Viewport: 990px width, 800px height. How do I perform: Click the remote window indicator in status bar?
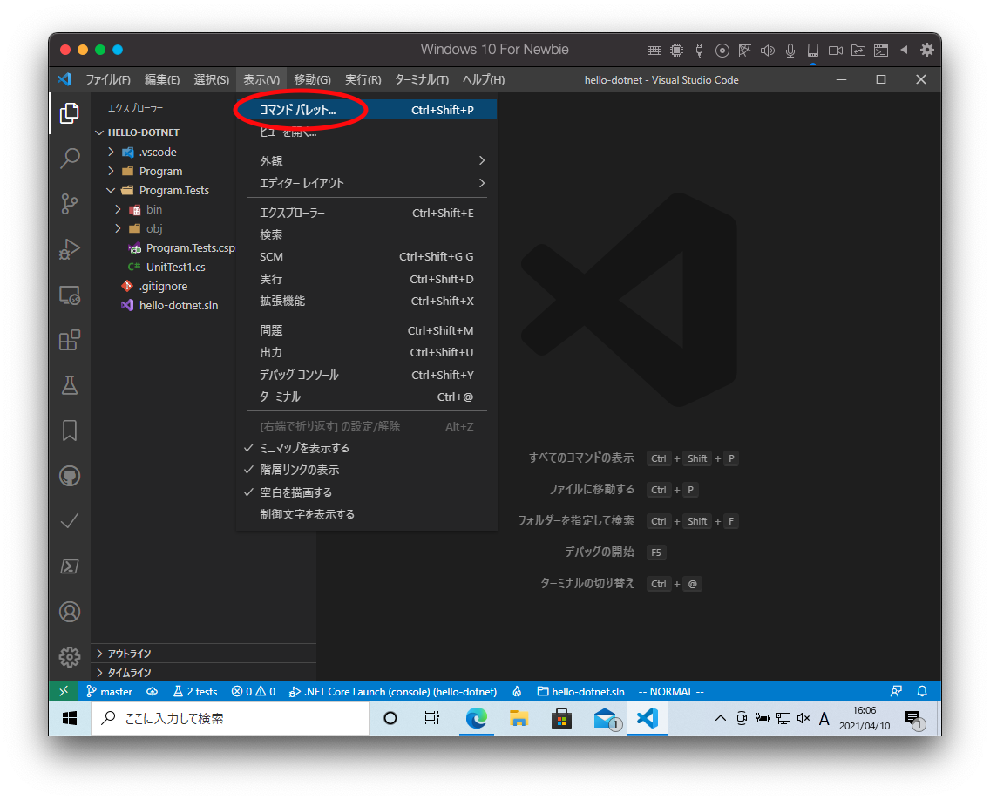click(64, 691)
